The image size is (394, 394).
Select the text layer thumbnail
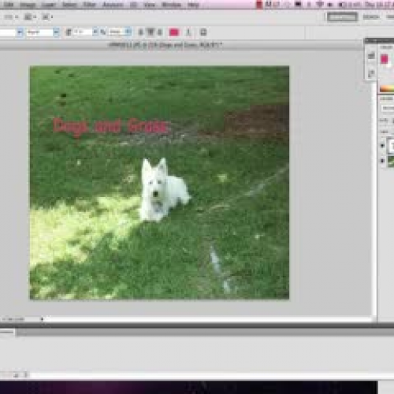tap(391, 145)
